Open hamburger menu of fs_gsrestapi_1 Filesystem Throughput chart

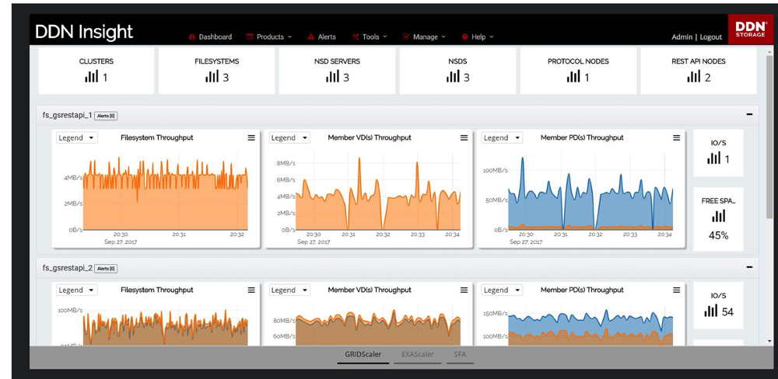pos(251,137)
